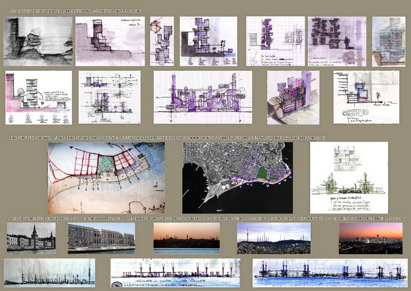Image resolution: width=411 pixels, height=291 pixels.
Task: Click the heading 'UNE LIMITE ENTRE DEUX LIEUX PERDUS'
Action: coord(49,11)
